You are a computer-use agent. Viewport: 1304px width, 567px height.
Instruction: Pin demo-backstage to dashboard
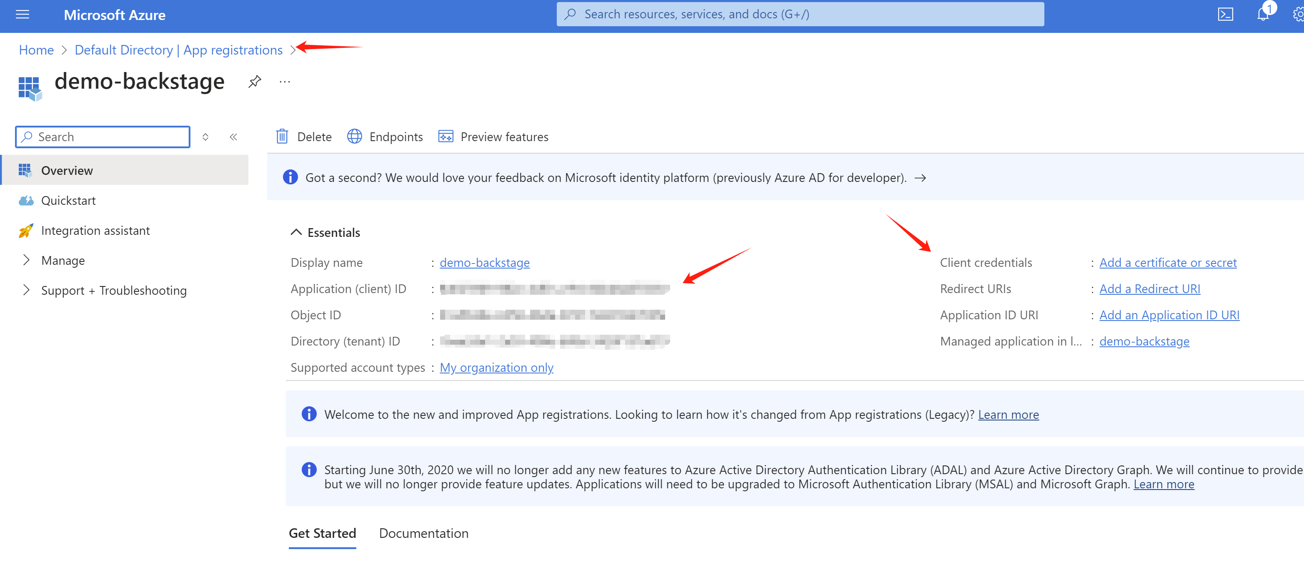tap(255, 82)
